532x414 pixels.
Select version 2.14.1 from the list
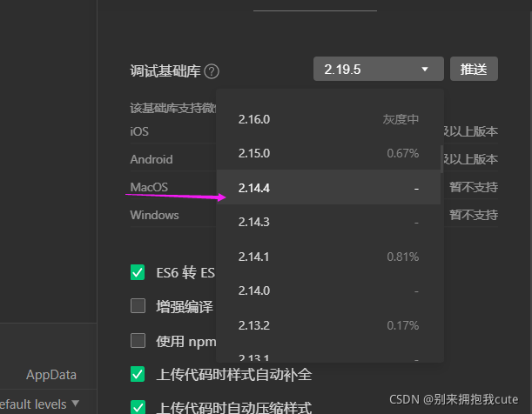tap(328, 257)
